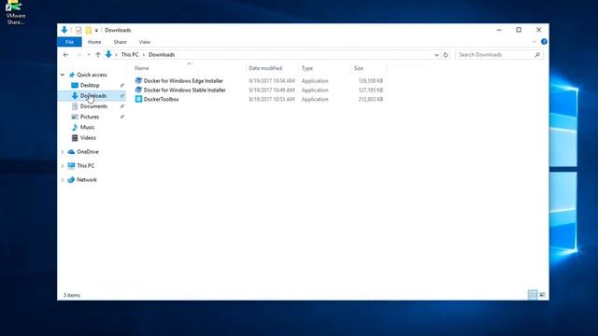
Task: Collapse the Quick access tree node
Action: 63,75
